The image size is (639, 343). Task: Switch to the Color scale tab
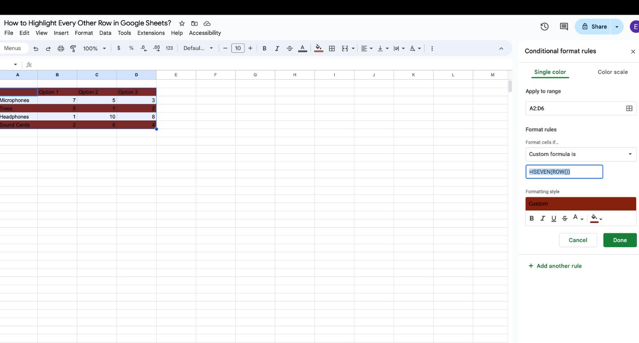coord(612,71)
